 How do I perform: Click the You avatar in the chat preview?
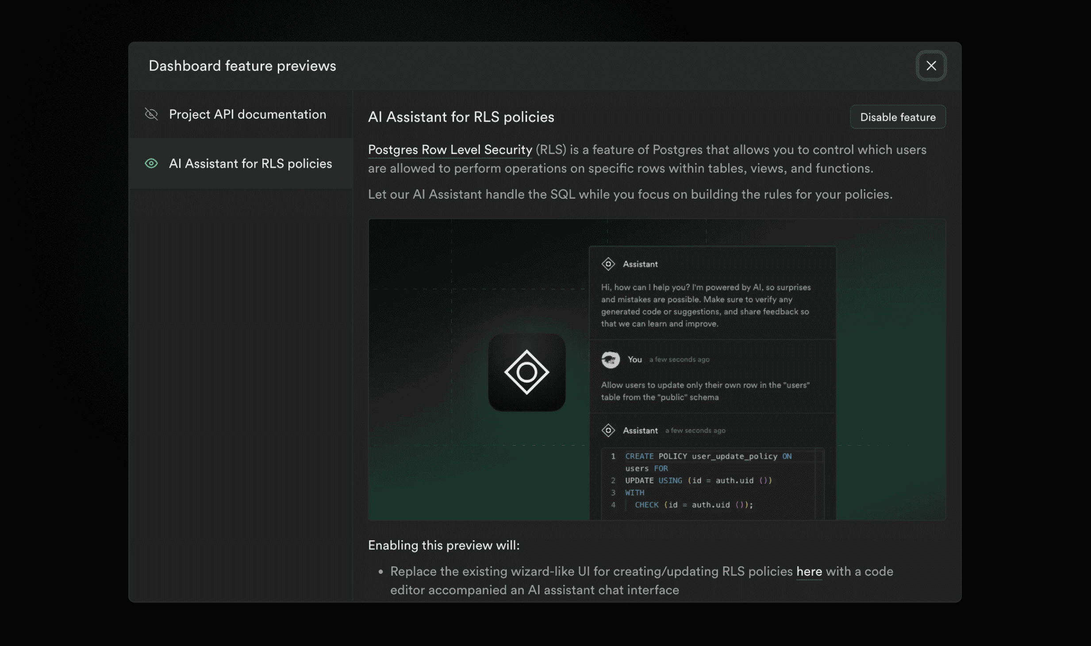(611, 359)
